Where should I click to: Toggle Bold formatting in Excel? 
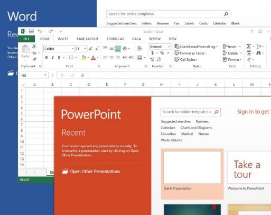point(46,58)
